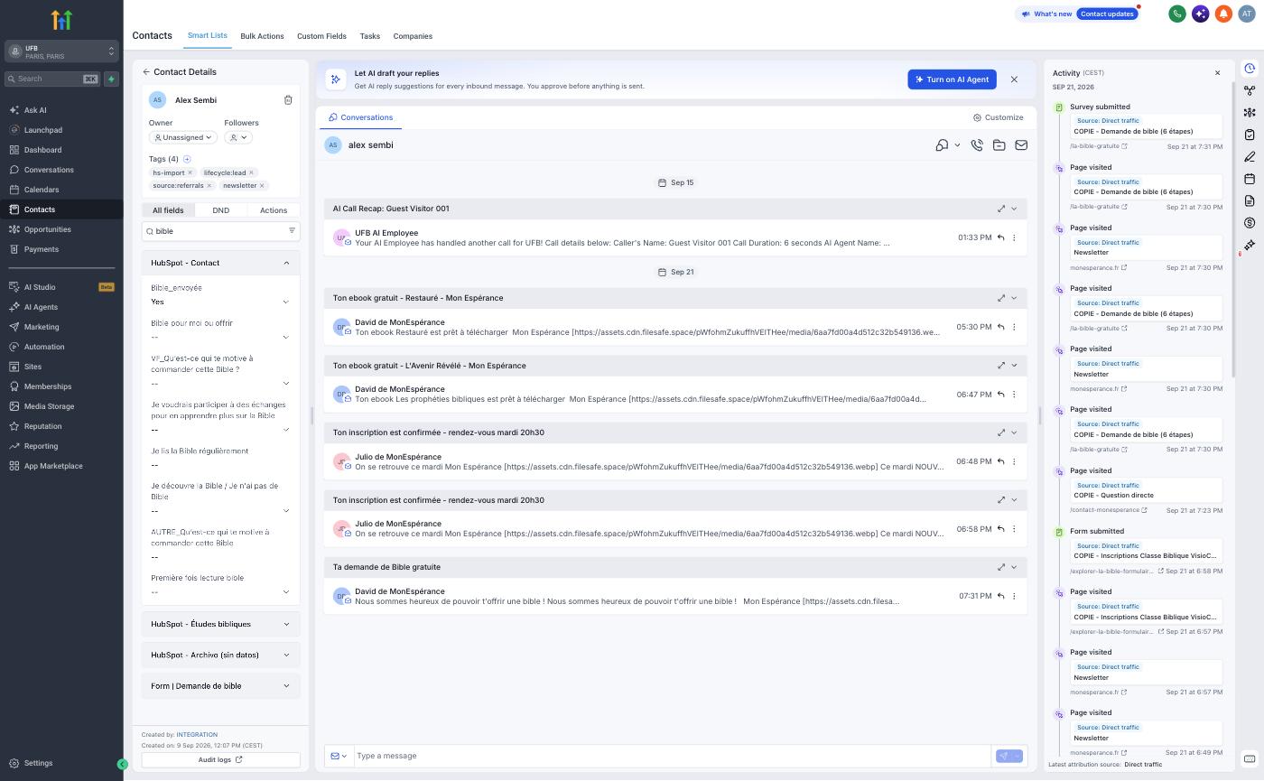
Task: Open the Owner Unassigned dropdown
Action: 183,137
